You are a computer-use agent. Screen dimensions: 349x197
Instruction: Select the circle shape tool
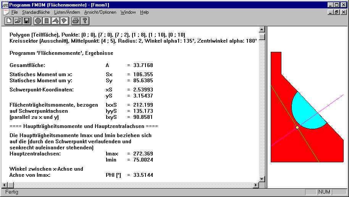38,21
